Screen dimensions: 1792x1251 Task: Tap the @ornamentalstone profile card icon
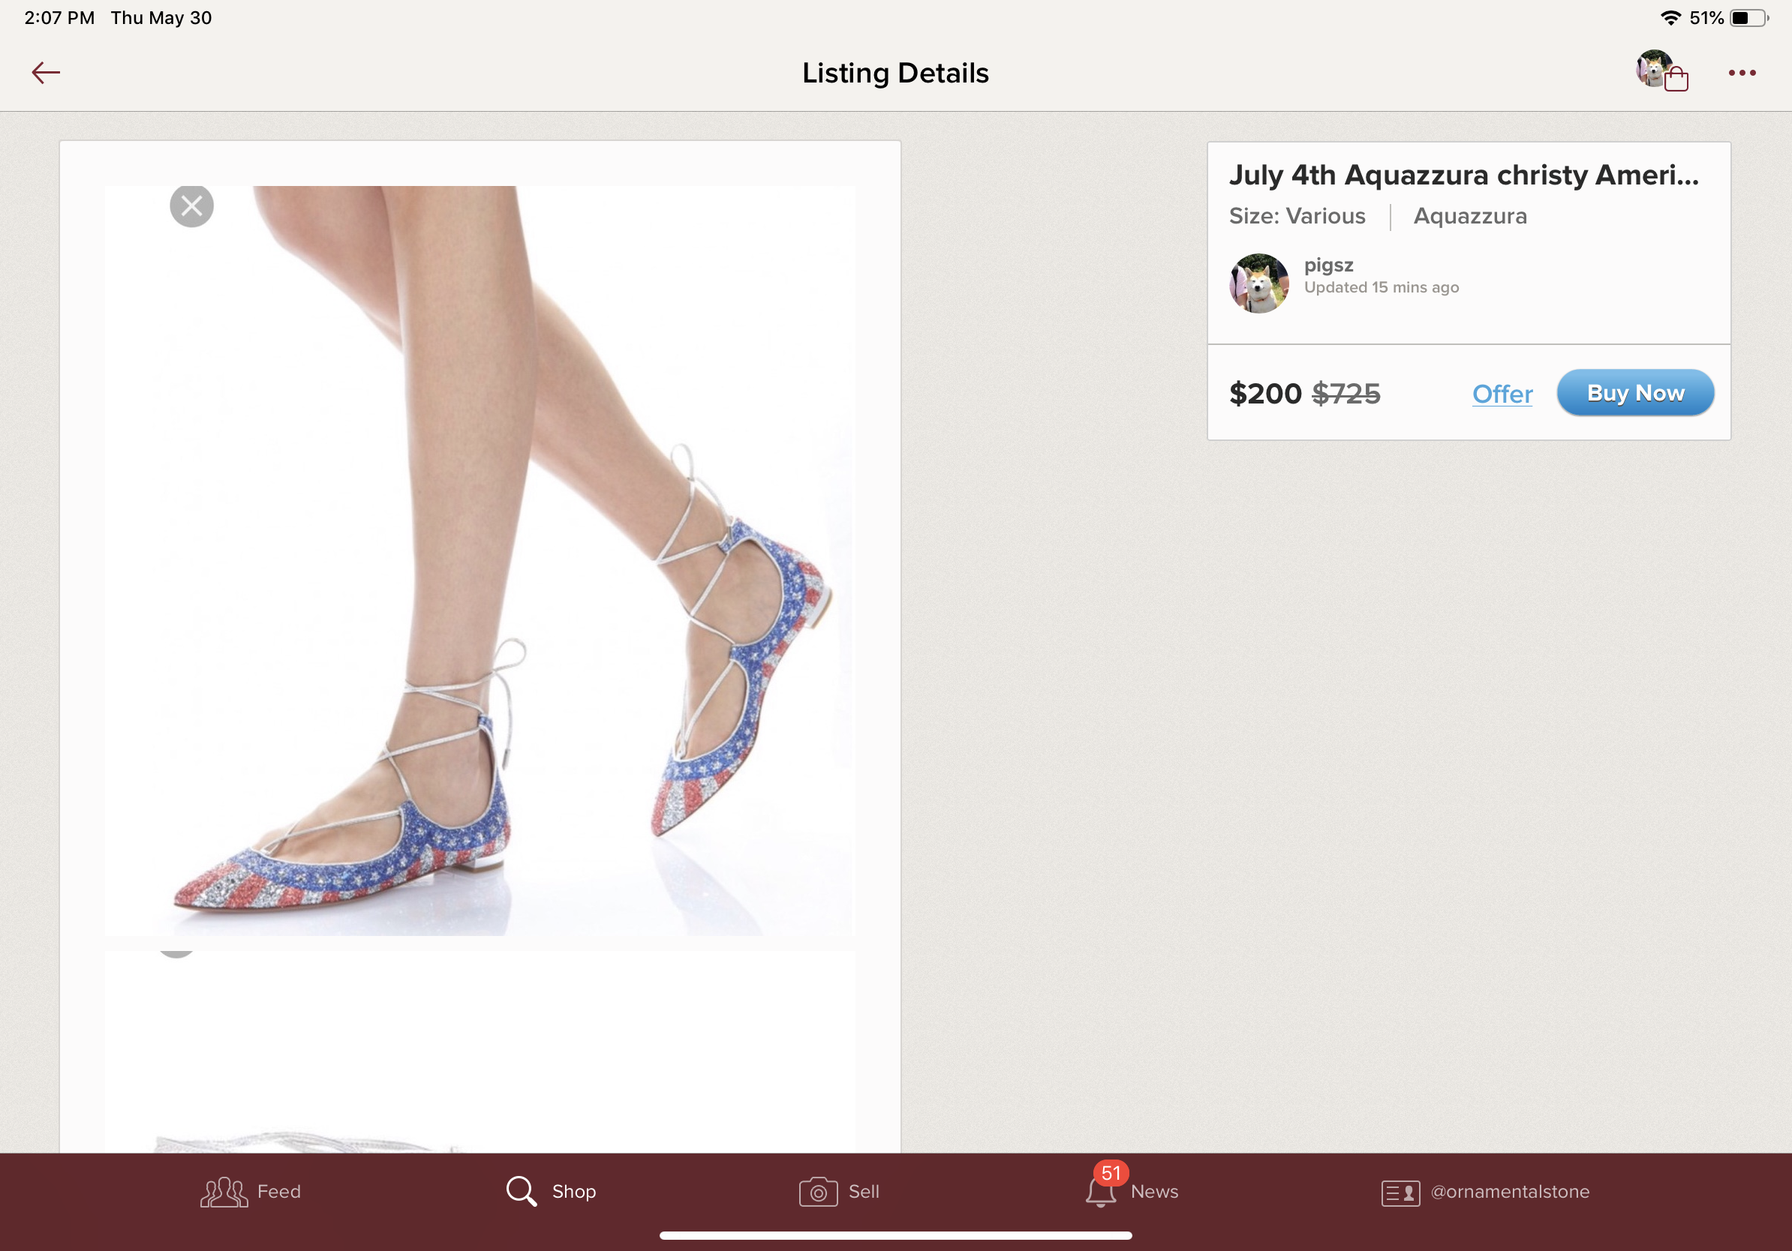tap(1400, 1192)
